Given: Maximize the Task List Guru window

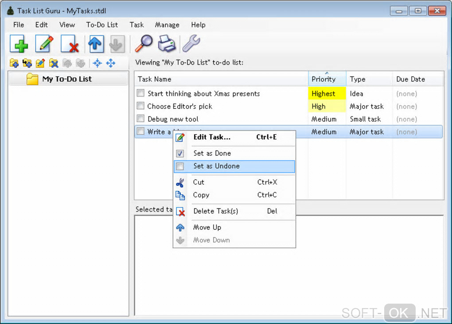Looking at the screenshot, I should (x=418, y=11).
